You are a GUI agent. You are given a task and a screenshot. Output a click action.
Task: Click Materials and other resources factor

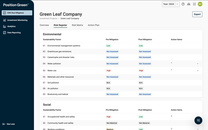61,77
